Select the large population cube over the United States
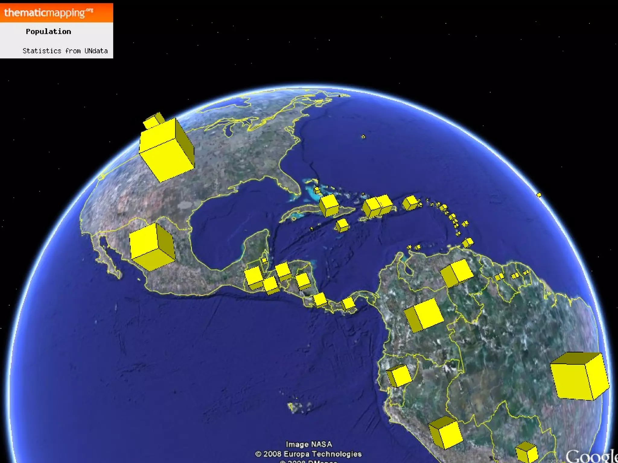Screen dimensions: 618x463 pos(167,150)
